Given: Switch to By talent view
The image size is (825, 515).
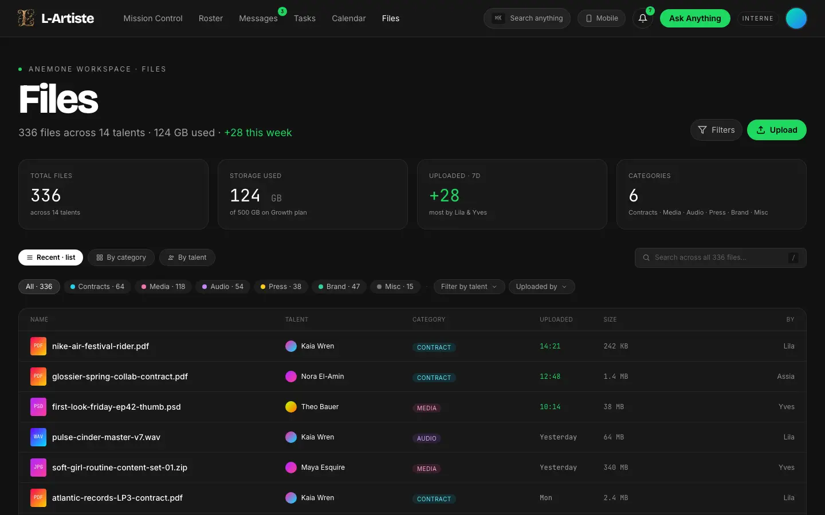Looking at the screenshot, I should click(187, 257).
